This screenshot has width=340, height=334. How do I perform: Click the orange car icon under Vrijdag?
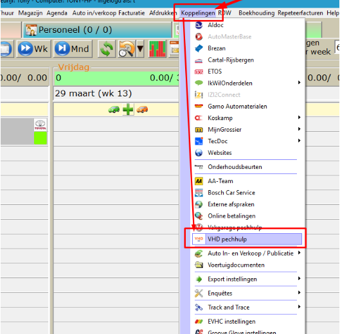pyautogui.click(x=142, y=109)
